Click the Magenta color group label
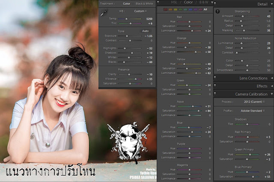The width and height of the screenshot is (274, 182). 182,165
